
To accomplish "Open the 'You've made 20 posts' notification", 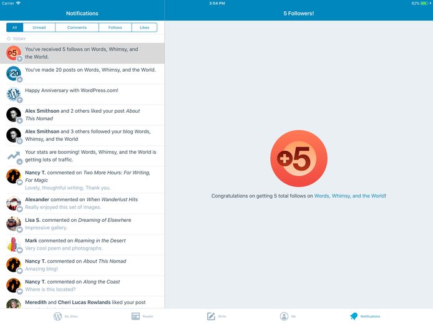I will (82, 74).
